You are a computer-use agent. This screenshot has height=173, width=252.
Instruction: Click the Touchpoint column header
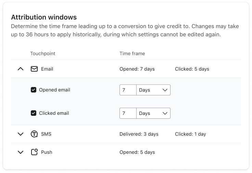[43, 53]
